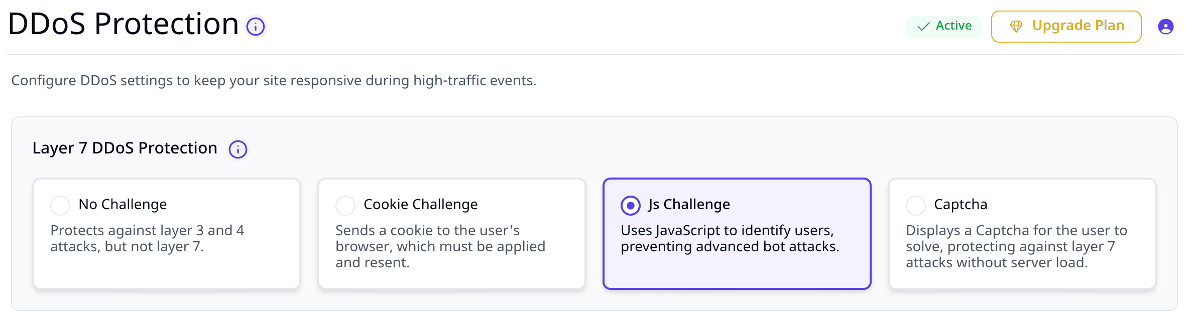This screenshot has width=1192, height=330.
Task: Select the Cookie Challenge radio button
Action: coord(345,205)
